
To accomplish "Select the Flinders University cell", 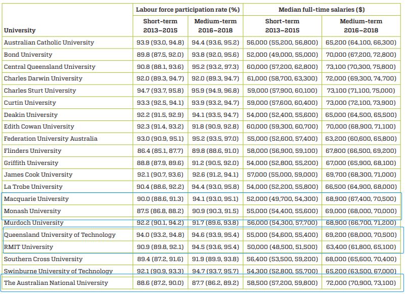I will 32,151.
